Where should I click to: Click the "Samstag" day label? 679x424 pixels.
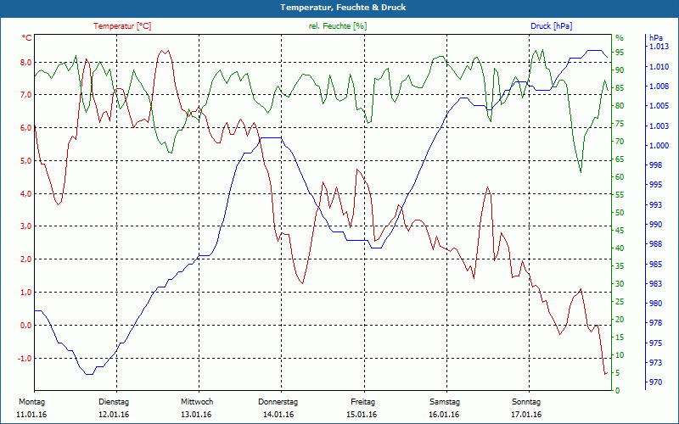click(x=444, y=402)
